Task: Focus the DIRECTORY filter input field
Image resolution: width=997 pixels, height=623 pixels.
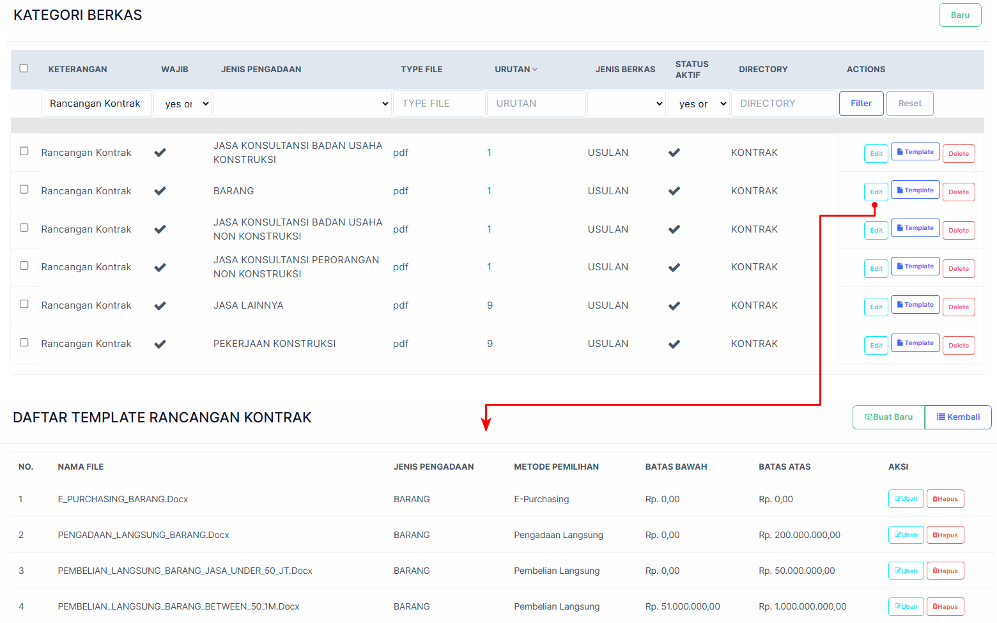Action: point(784,104)
